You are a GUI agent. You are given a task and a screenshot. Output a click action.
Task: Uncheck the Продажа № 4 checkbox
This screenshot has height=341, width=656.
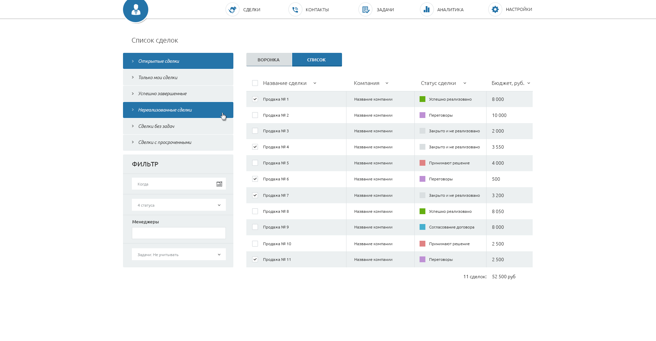pyautogui.click(x=255, y=147)
